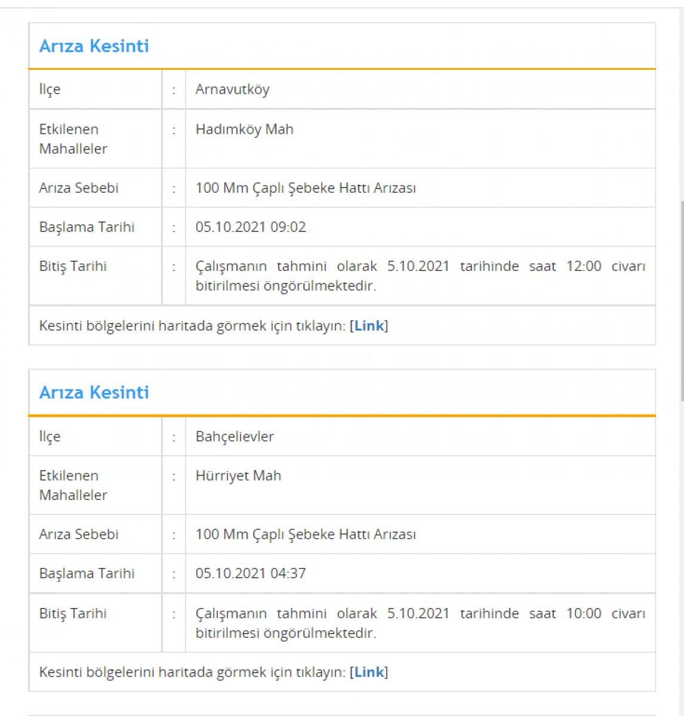Open the map Link for Arnavutköy outage
The width and height of the screenshot is (684, 716).
click(x=368, y=326)
